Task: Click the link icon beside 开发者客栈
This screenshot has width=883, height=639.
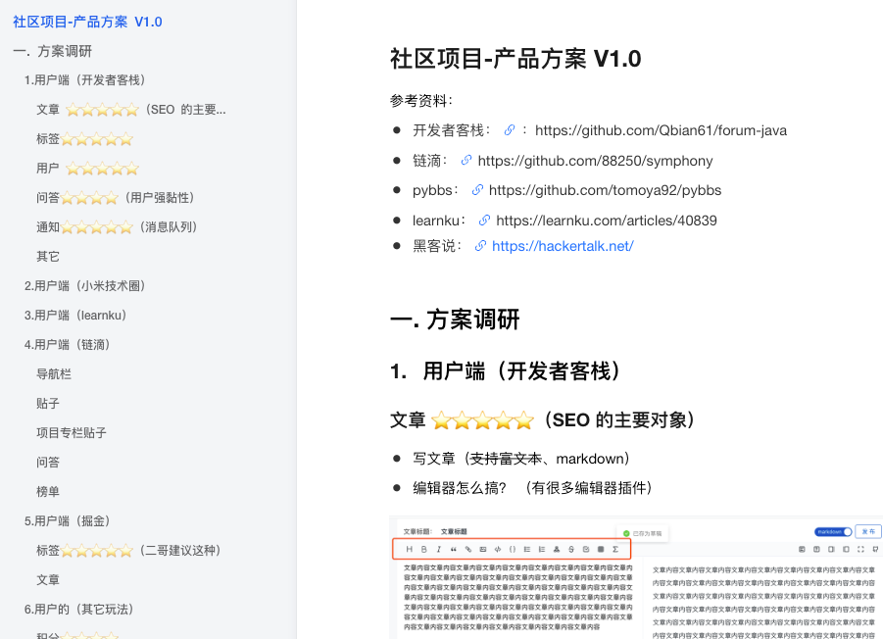Action: coord(509,130)
